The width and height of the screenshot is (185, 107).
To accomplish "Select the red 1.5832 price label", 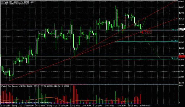I will click(147, 32).
